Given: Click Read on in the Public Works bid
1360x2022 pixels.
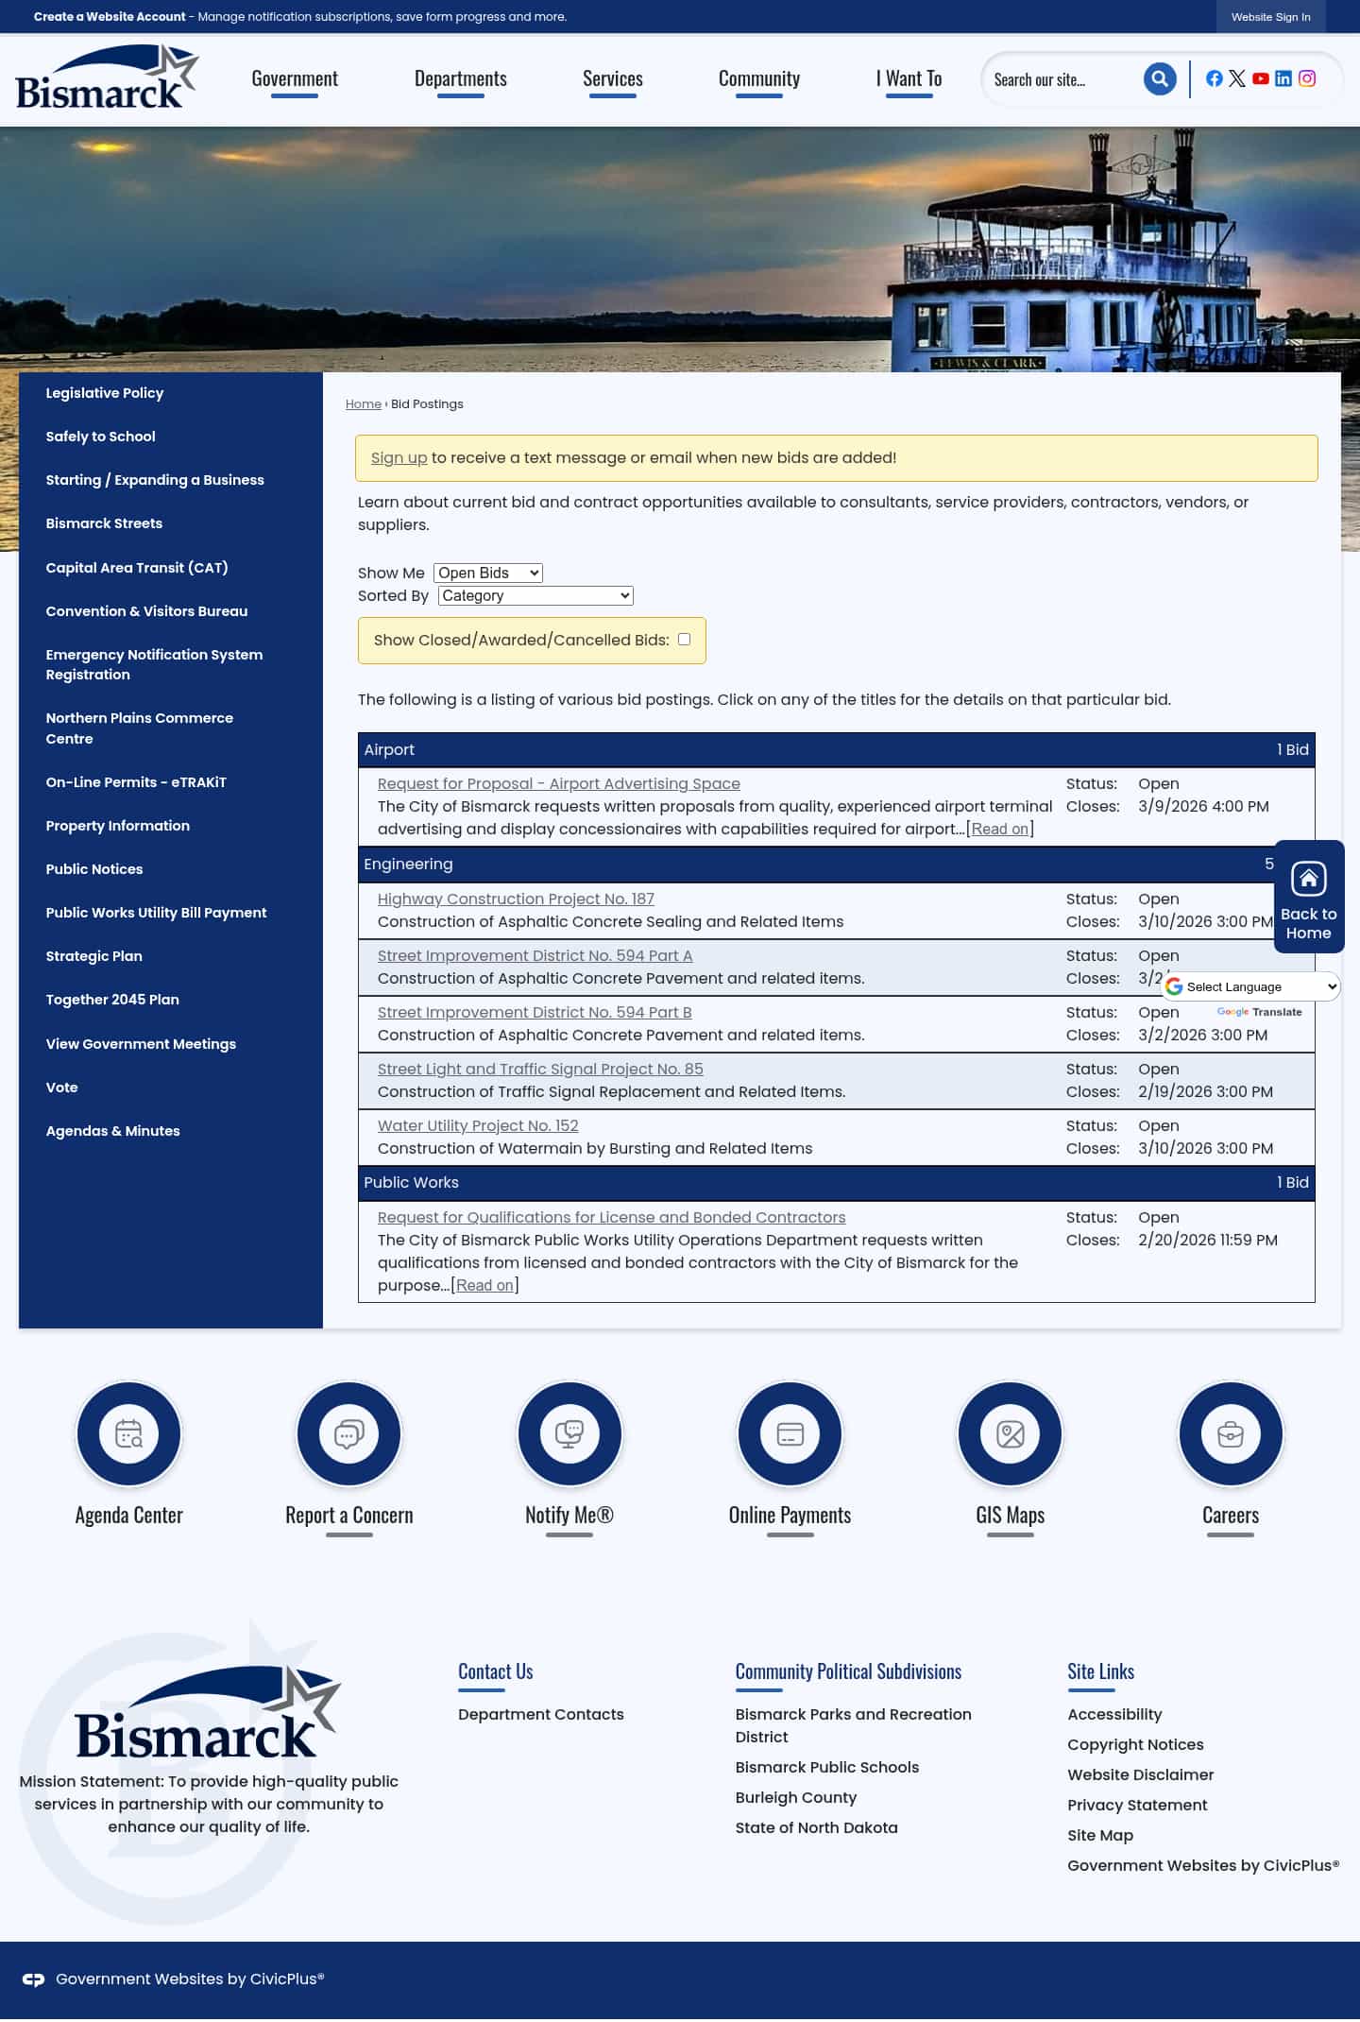Looking at the screenshot, I should click(x=484, y=1285).
